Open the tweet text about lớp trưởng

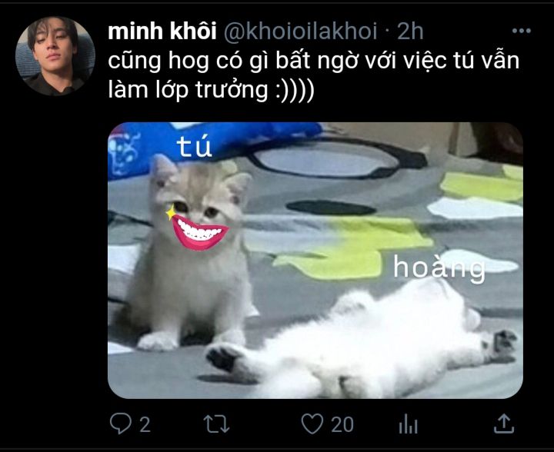pos(314,75)
